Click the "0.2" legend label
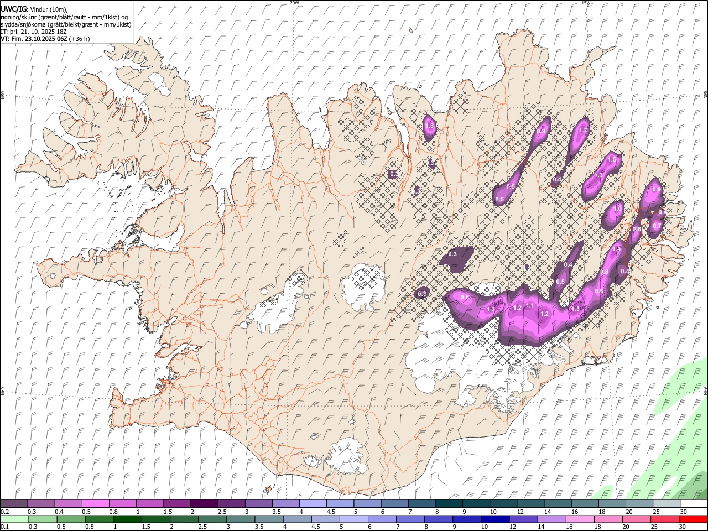 (x=4, y=512)
